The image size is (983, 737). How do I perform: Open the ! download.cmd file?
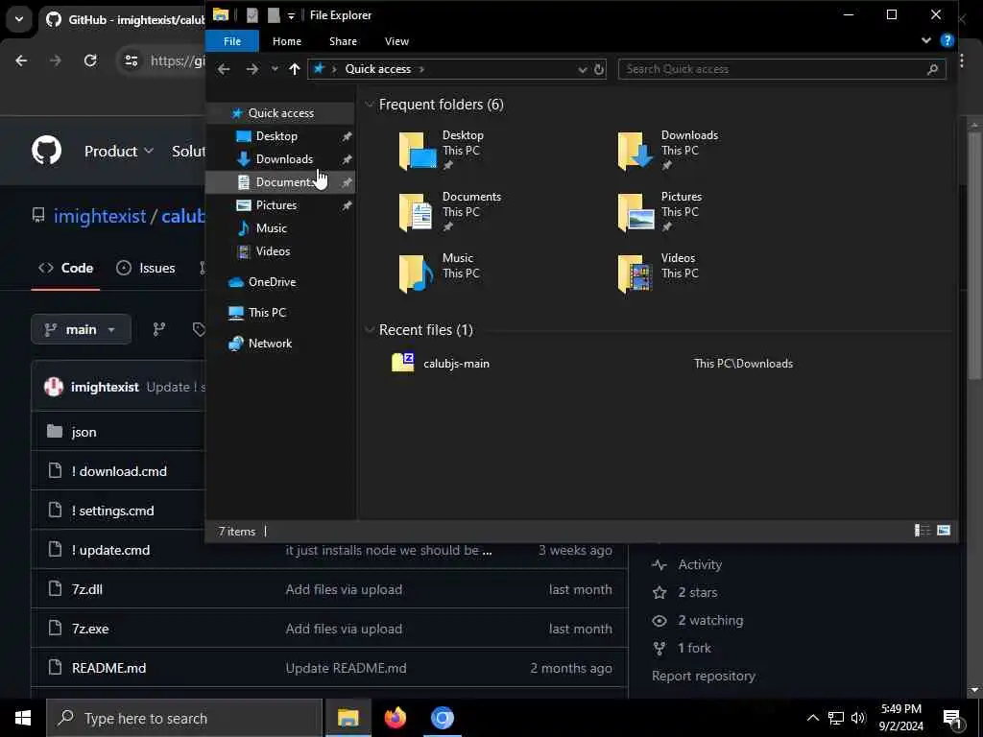(x=119, y=471)
